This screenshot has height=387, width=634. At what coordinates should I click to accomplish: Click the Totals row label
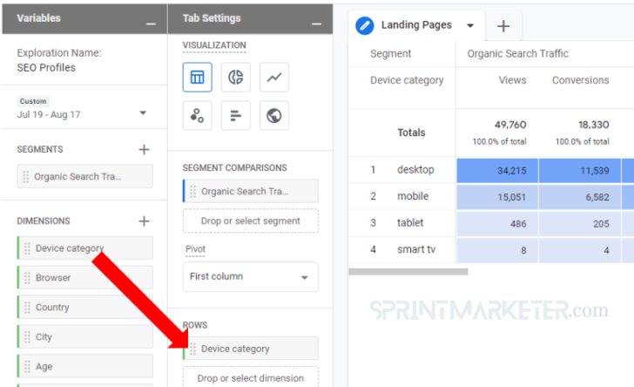411,132
